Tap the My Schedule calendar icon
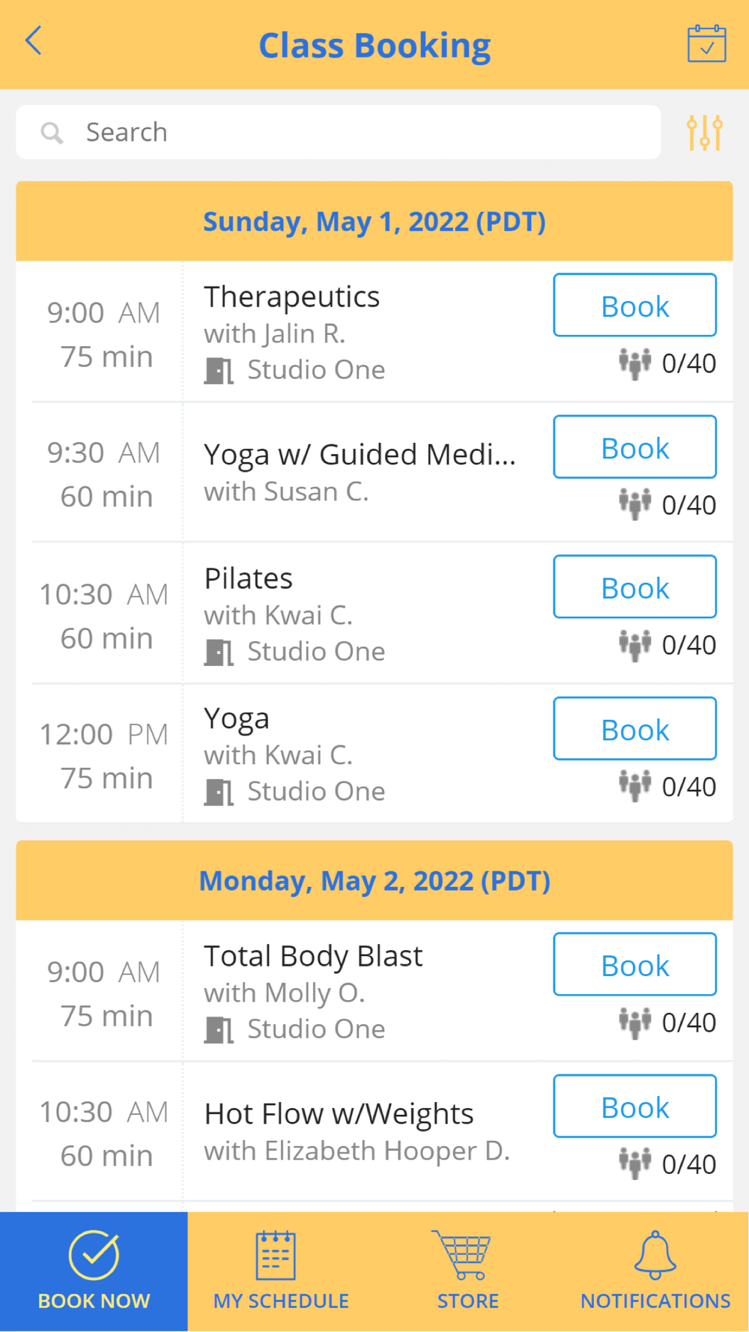The height and width of the screenshot is (1332, 749). click(x=276, y=1255)
